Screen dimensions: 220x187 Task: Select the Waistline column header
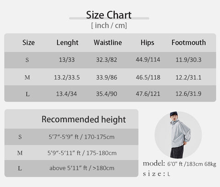click(108, 43)
